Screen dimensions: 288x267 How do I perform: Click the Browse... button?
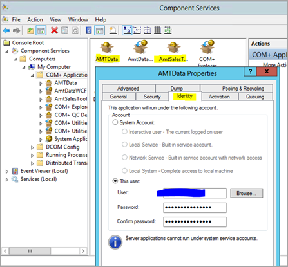(x=247, y=193)
